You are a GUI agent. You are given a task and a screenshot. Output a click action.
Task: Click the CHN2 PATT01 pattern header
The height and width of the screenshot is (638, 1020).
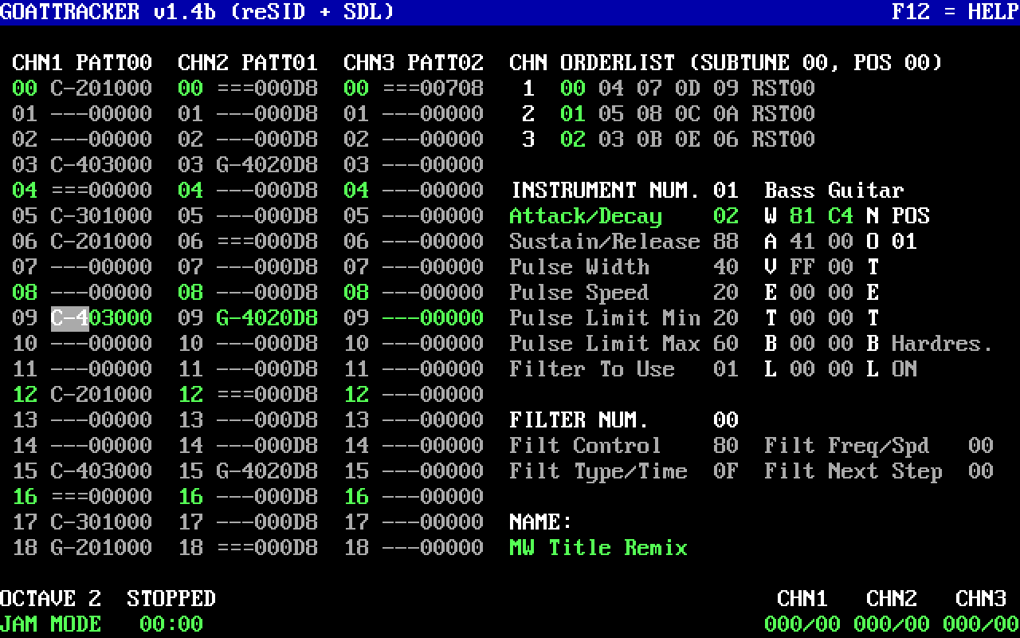(248, 63)
